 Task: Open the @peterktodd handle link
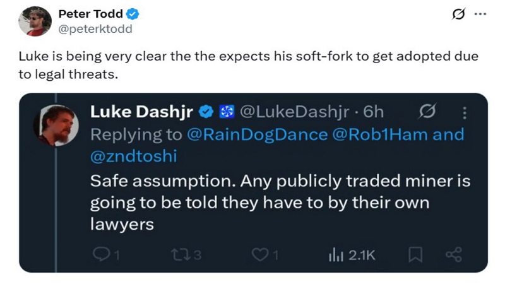click(x=95, y=28)
